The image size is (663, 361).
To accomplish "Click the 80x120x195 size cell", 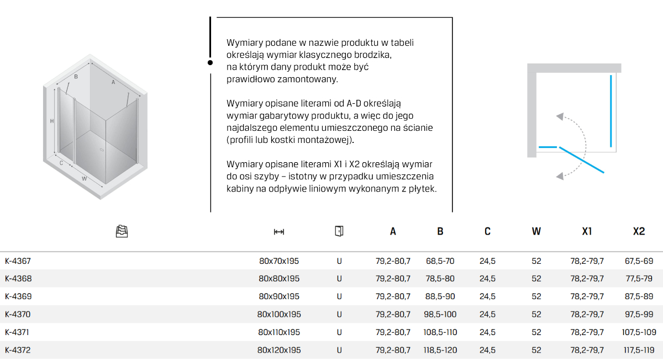I will (x=279, y=350).
